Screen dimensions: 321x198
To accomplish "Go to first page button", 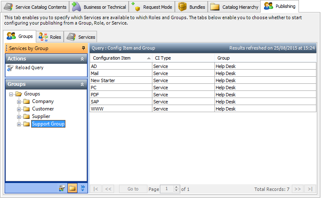I will (x=96, y=189).
